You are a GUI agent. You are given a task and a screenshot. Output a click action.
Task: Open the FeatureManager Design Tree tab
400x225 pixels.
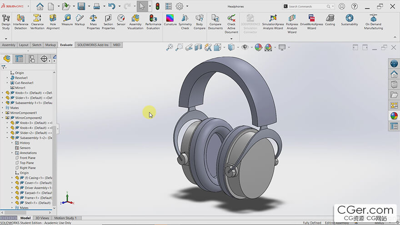pos(7,59)
